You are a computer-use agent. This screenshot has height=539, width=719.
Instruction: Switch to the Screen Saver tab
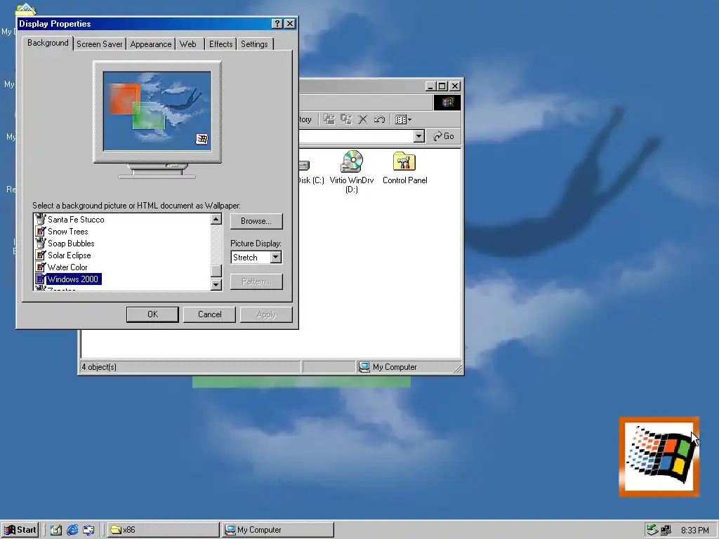[x=99, y=44]
